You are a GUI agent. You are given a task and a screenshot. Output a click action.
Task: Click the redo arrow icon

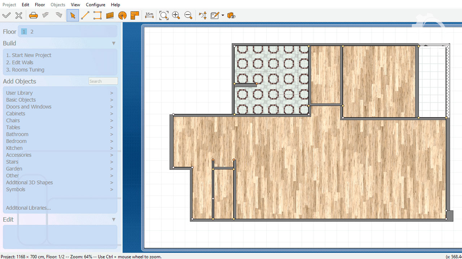(x=58, y=15)
